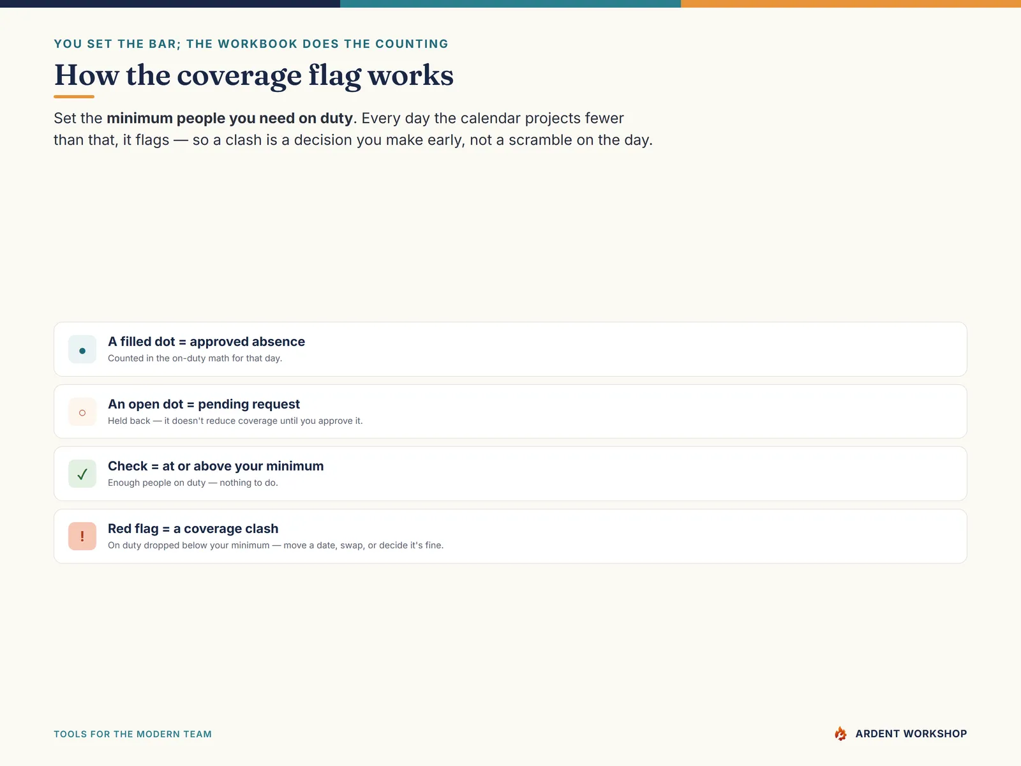Click 'Tools for the modern team' footer text
The image size is (1021, 766).
click(x=133, y=734)
